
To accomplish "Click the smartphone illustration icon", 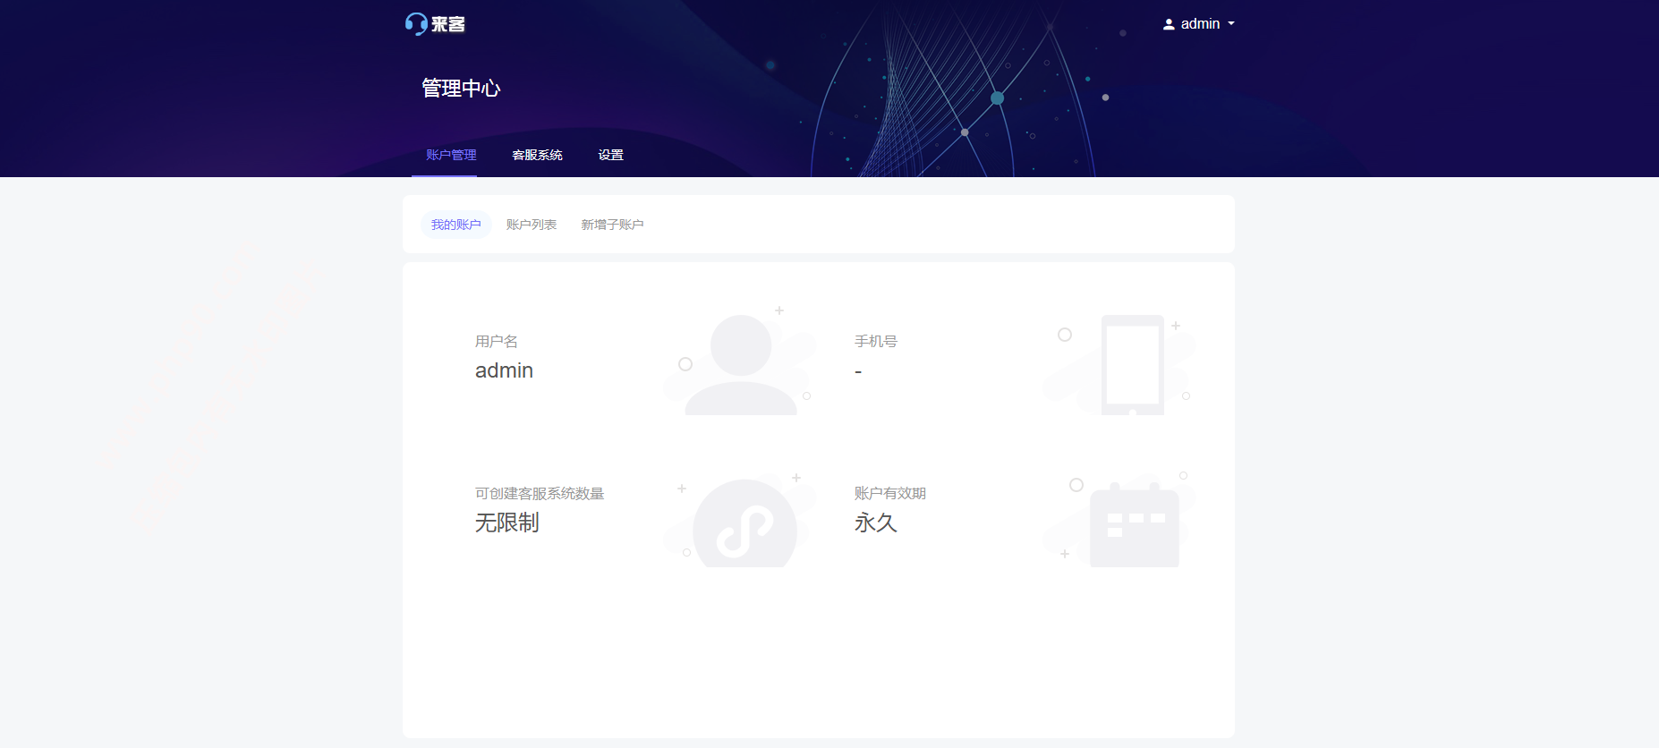I will pos(1132,364).
